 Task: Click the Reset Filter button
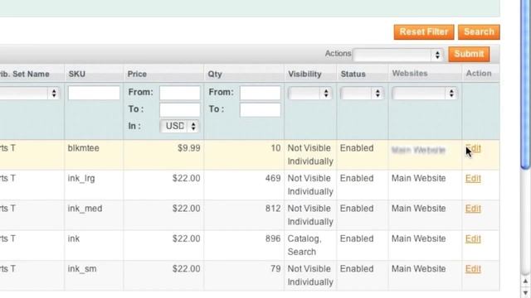424,32
